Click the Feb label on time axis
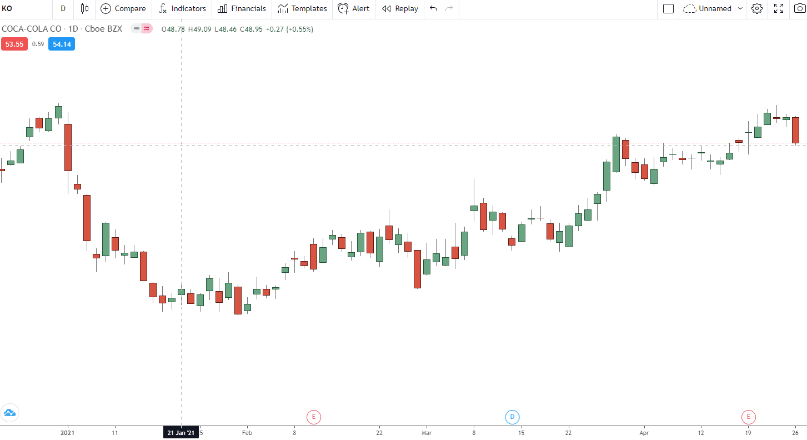The width and height of the screenshot is (807, 440). pos(247,433)
